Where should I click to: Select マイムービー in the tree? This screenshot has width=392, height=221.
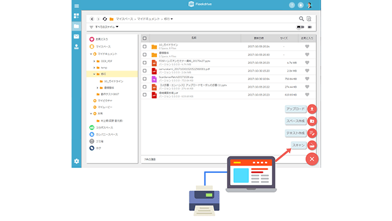(105, 107)
